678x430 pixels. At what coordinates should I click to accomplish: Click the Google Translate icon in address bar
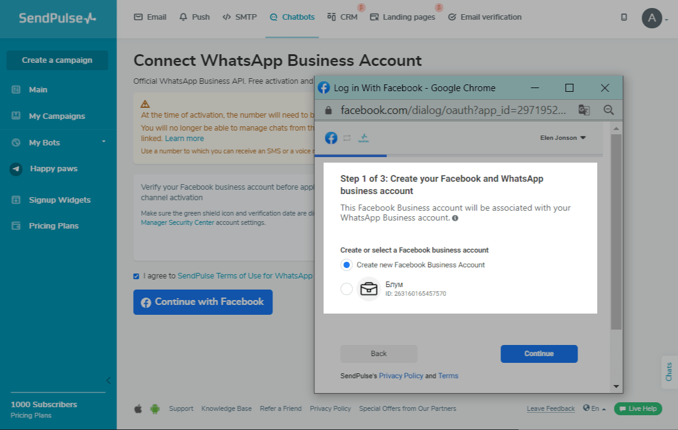click(x=584, y=110)
